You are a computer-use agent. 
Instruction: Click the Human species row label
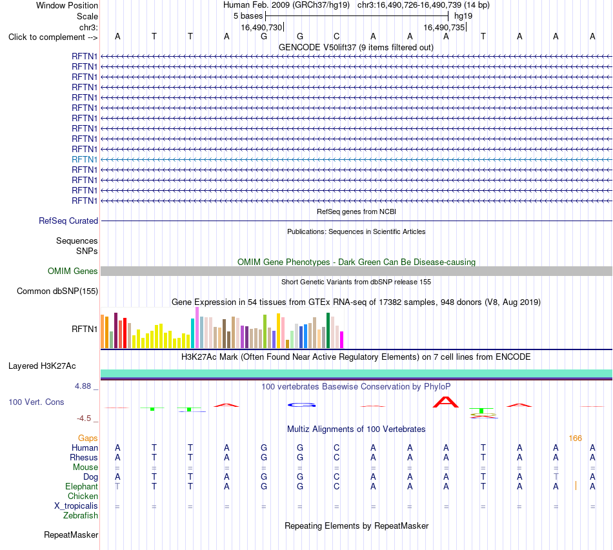coord(85,447)
